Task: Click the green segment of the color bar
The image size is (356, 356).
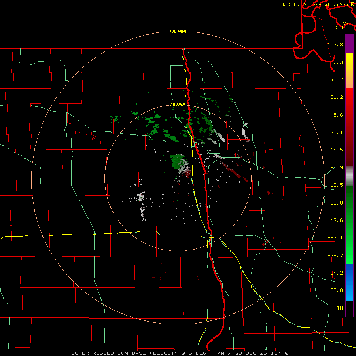Action: (349, 225)
